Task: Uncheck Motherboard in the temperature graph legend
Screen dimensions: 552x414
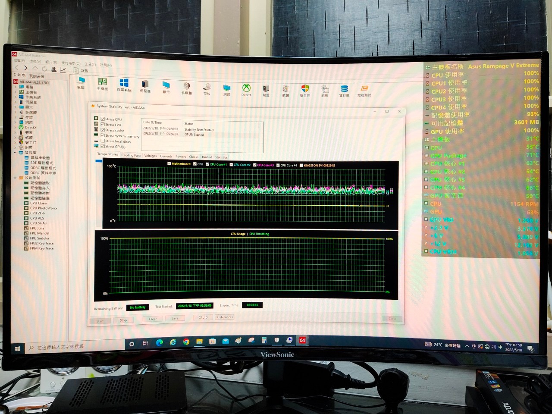Action: click(169, 163)
